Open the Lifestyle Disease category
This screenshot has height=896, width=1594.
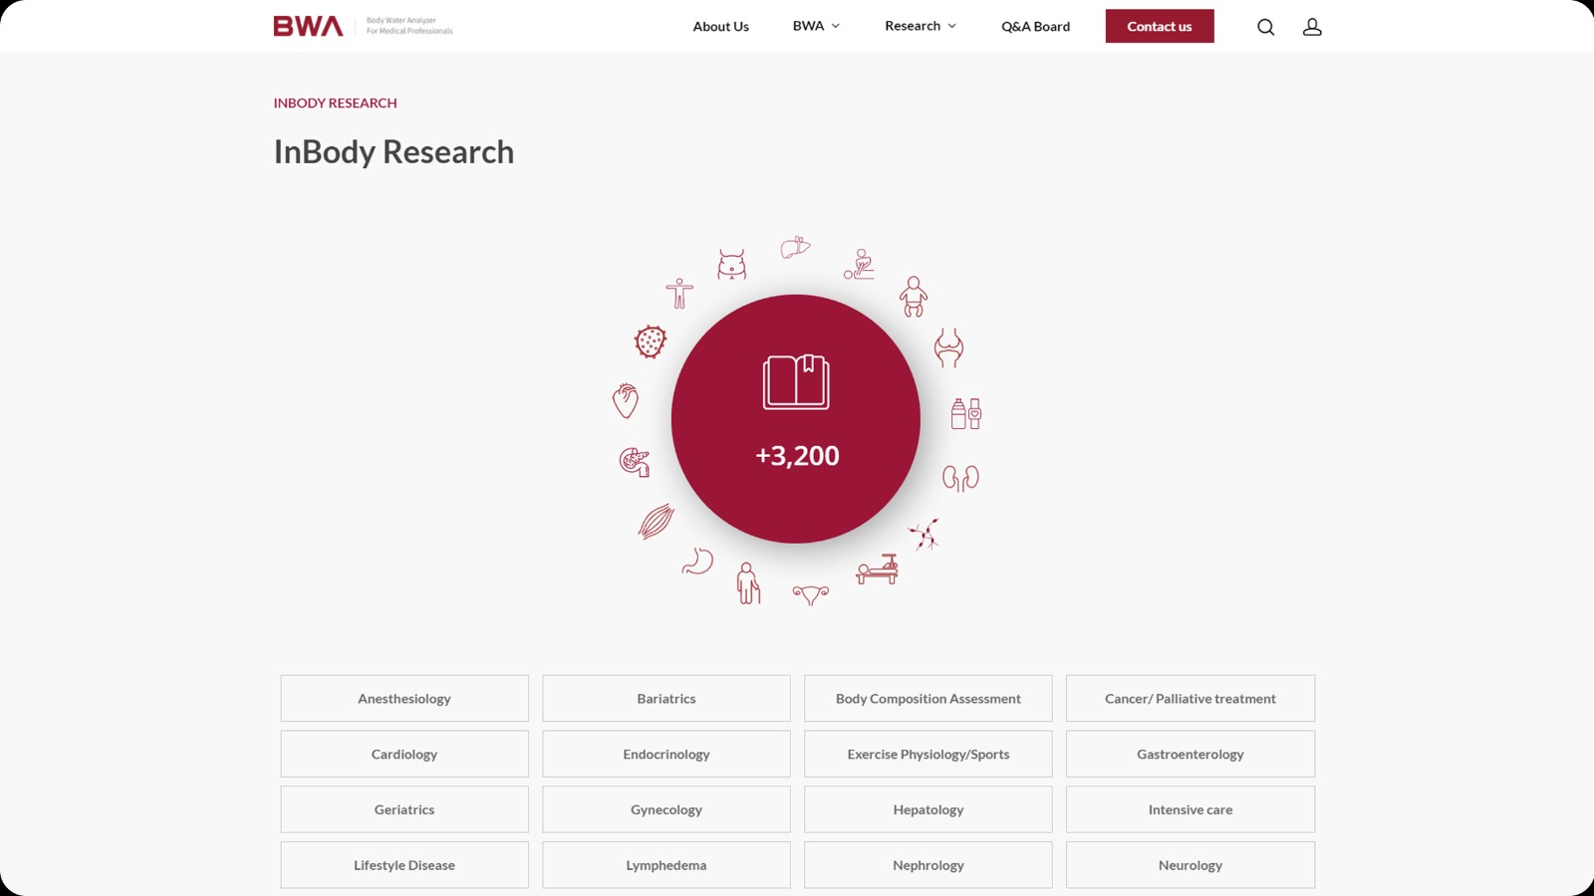point(404,866)
